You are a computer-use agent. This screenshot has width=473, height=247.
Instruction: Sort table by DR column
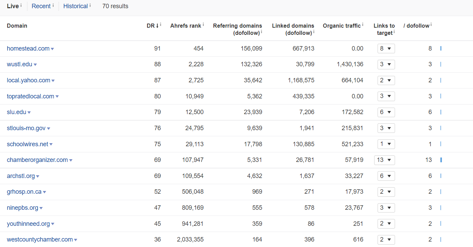click(x=153, y=26)
